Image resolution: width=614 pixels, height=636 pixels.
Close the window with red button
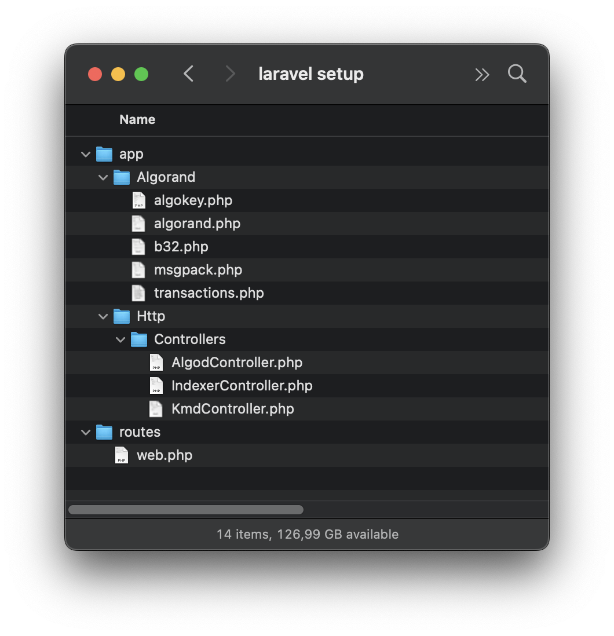(95, 74)
